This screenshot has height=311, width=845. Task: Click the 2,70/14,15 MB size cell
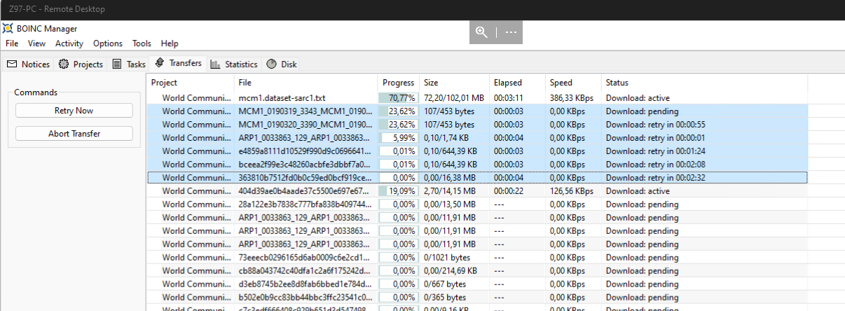[x=451, y=191]
